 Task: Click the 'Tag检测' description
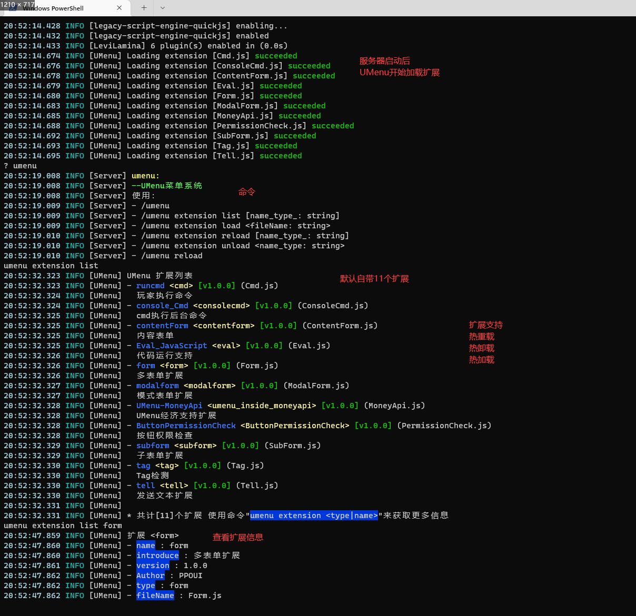pos(153,476)
